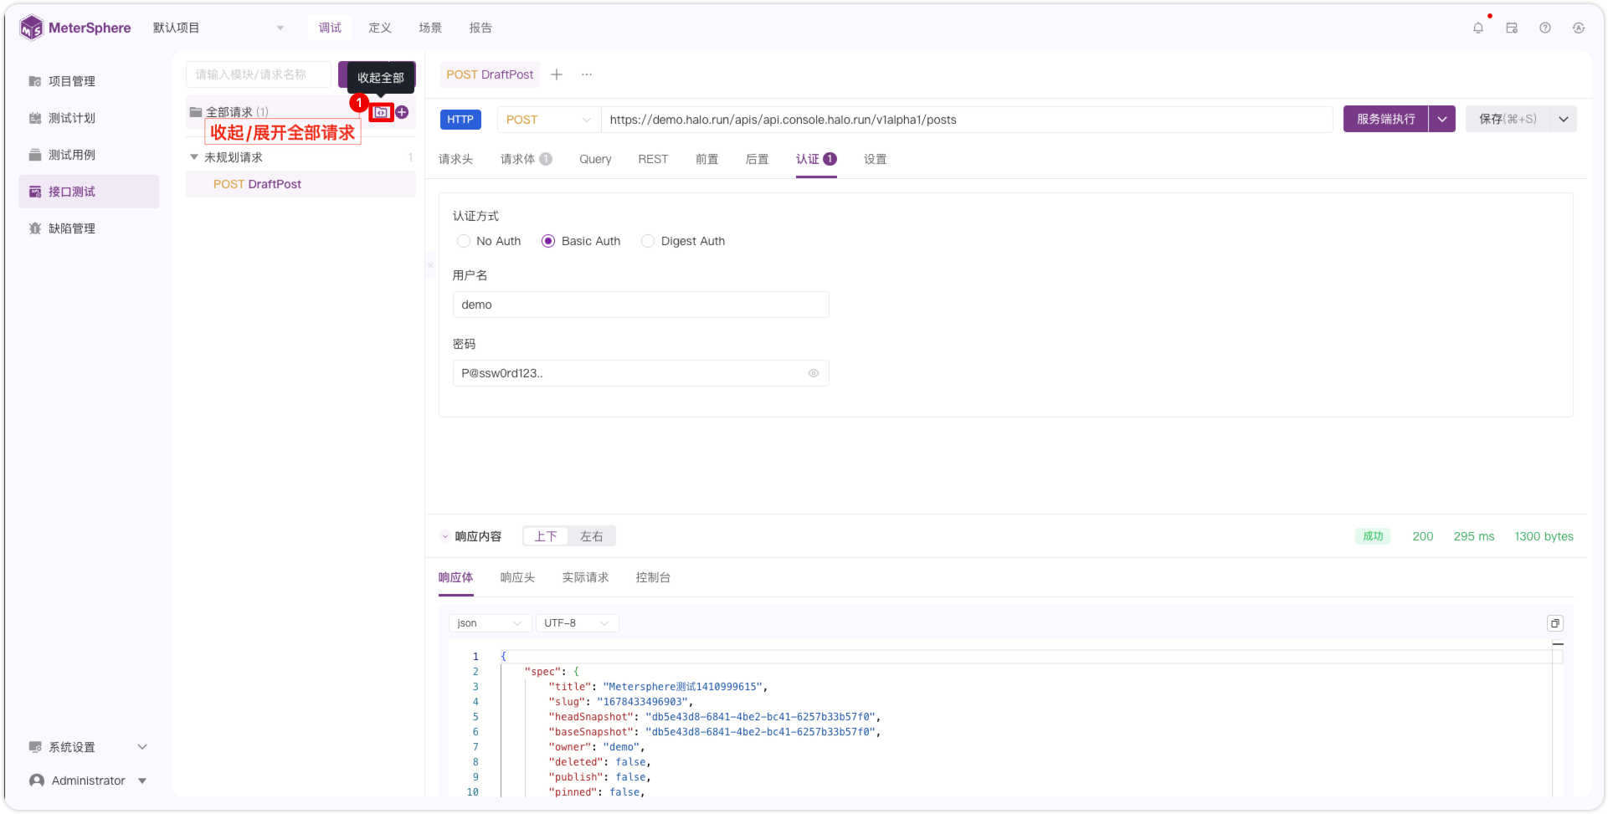Open the 默认项目 project dropdown
The width and height of the screenshot is (1608, 814).
click(218, 28)
